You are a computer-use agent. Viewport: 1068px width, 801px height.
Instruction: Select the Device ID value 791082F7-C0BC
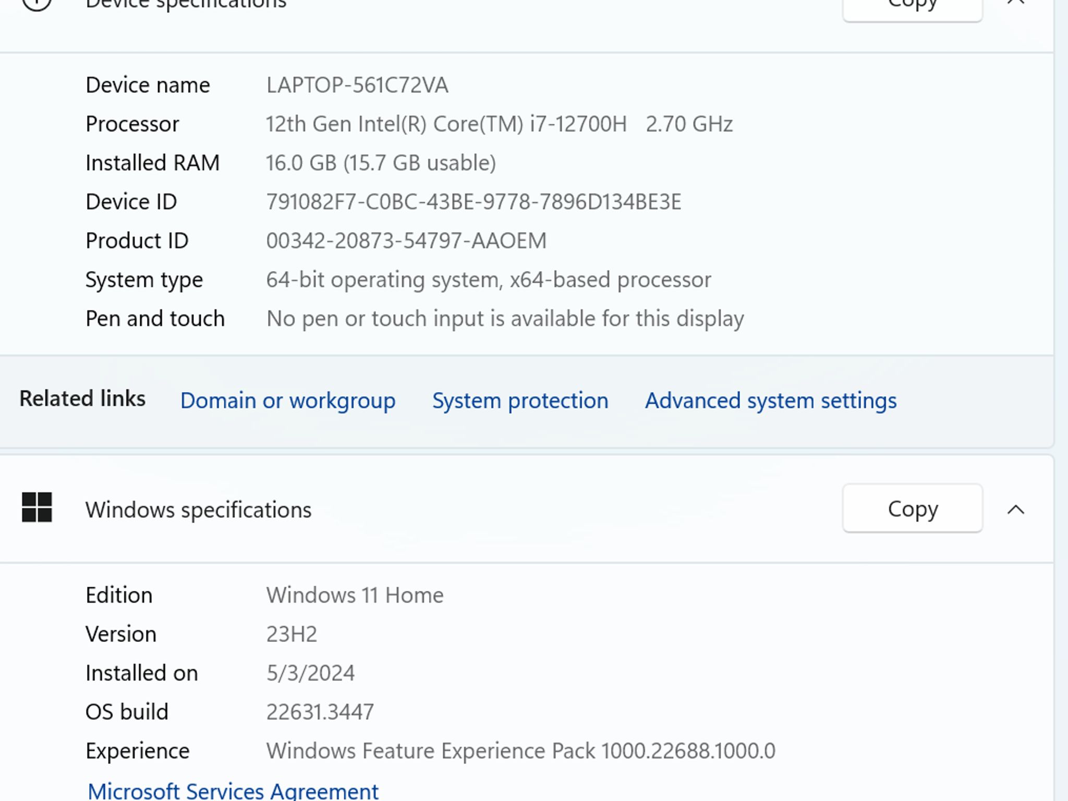[474, 202]
